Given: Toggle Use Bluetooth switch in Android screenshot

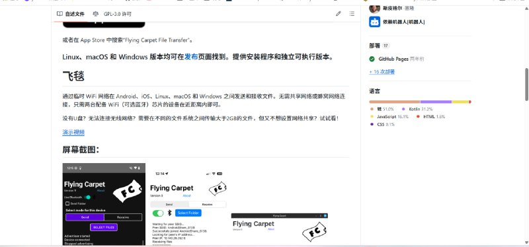Looking at the screenshot, I should (87, 197).
